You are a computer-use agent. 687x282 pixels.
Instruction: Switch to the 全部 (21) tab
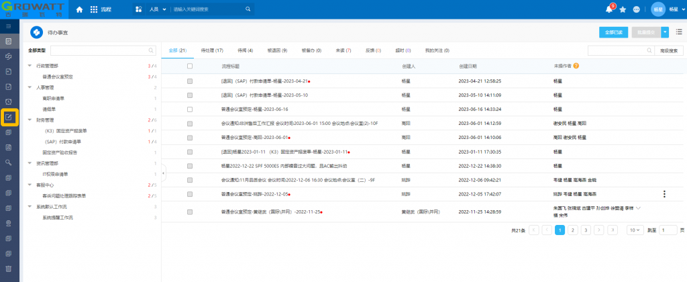tap(177, 50)
